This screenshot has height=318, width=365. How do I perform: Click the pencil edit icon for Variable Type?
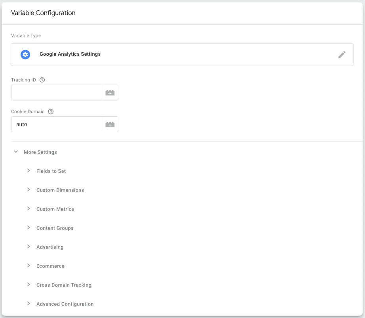(342, 55)
